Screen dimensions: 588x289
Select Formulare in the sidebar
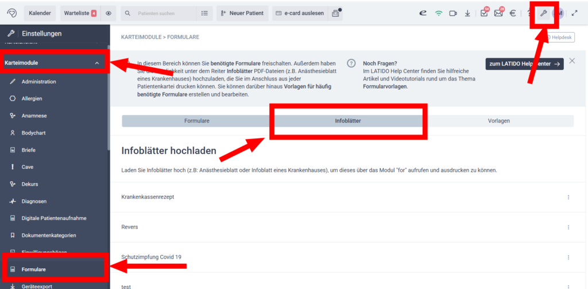click(33, 269)
